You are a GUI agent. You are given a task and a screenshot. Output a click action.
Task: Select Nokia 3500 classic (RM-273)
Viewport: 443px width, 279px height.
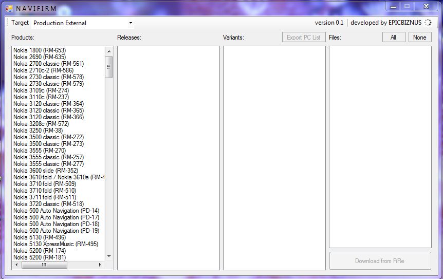[x=49, y=144]
